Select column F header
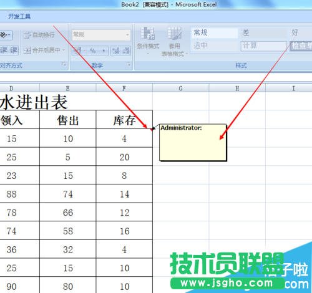Screen dimensions: 312x293 coord(124,89)
